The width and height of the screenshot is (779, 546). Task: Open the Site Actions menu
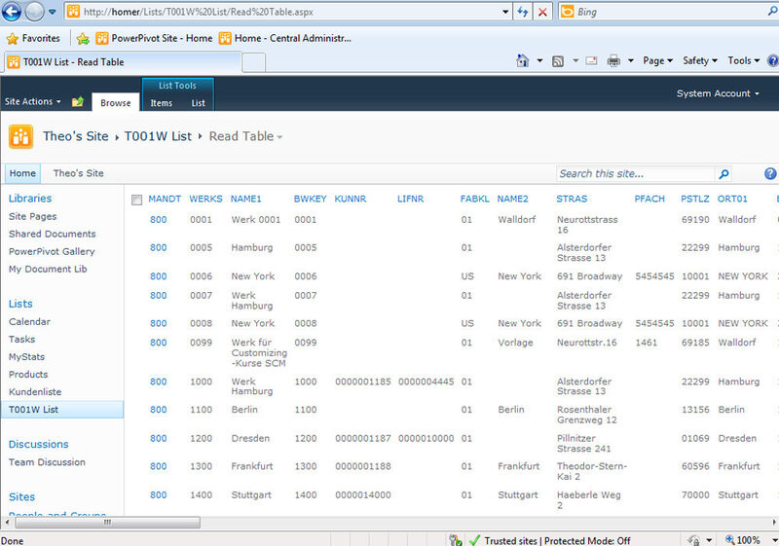33,102
